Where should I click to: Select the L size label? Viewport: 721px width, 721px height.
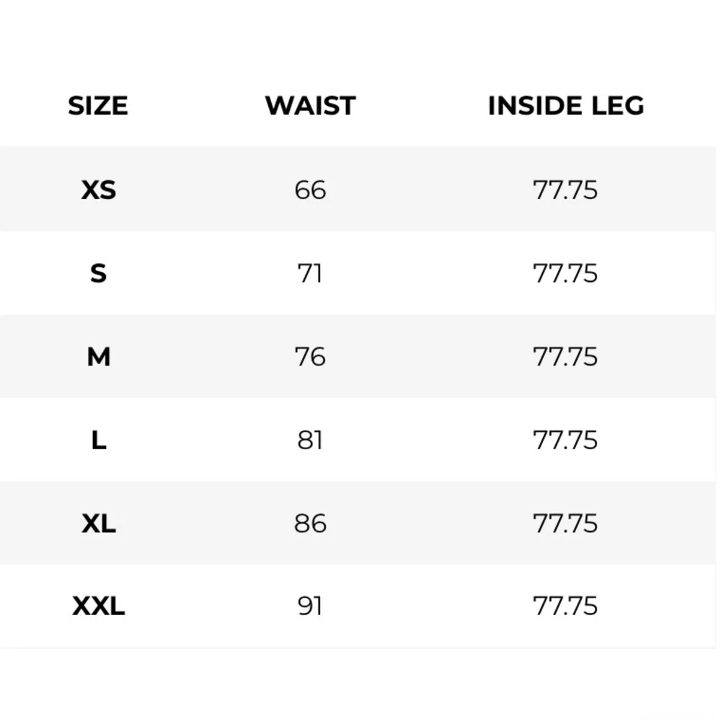coord(98,440)
